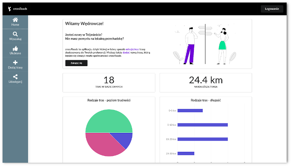This screenshot has width=291, height=166.
Task: Open the Wyszukaj sidebar item
Action: (x=15, y=39)
